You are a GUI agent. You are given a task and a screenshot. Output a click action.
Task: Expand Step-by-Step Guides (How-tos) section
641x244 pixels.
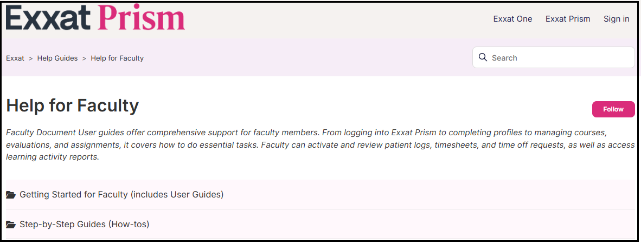pos(84,224)
